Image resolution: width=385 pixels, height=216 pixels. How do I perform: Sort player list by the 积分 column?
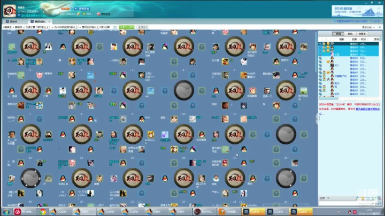(364, 39)
